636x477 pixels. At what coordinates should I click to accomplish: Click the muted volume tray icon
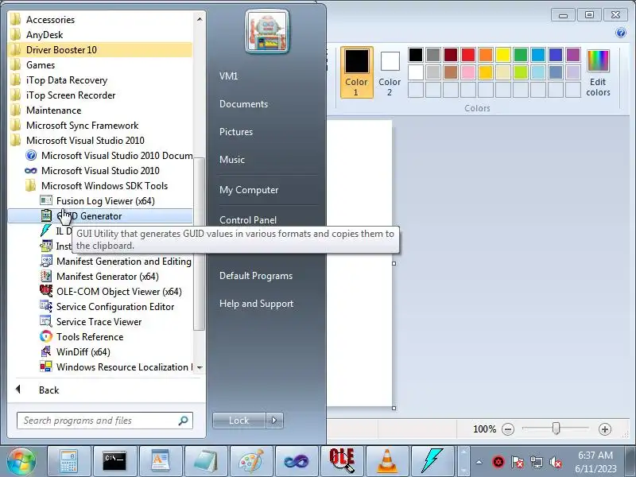click(555, 462)
